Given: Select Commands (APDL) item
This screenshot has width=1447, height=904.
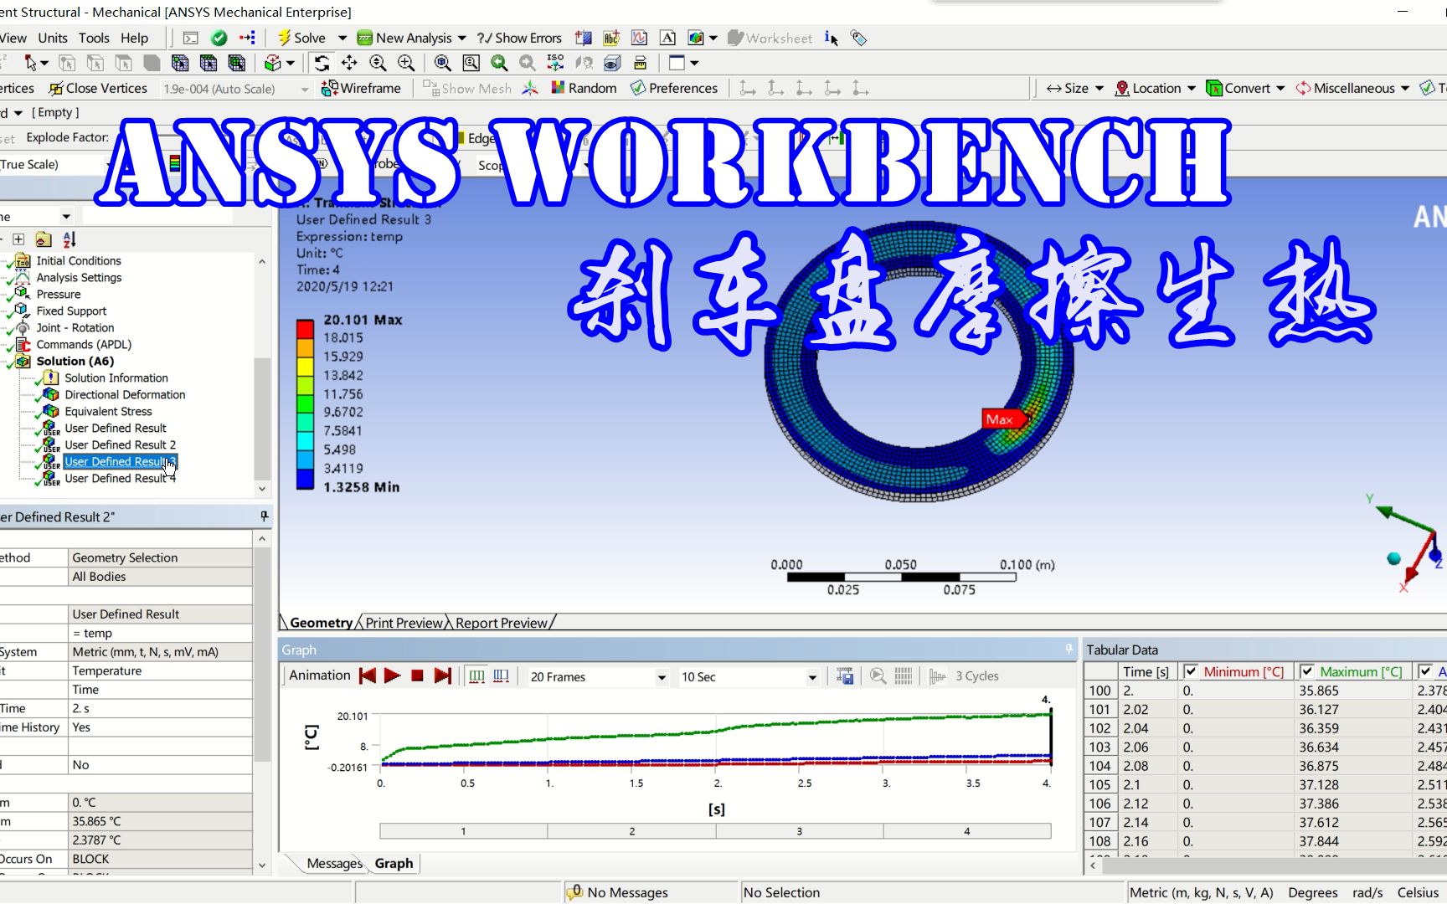Looking at the screenshot, I should click(x=84, y=344).
